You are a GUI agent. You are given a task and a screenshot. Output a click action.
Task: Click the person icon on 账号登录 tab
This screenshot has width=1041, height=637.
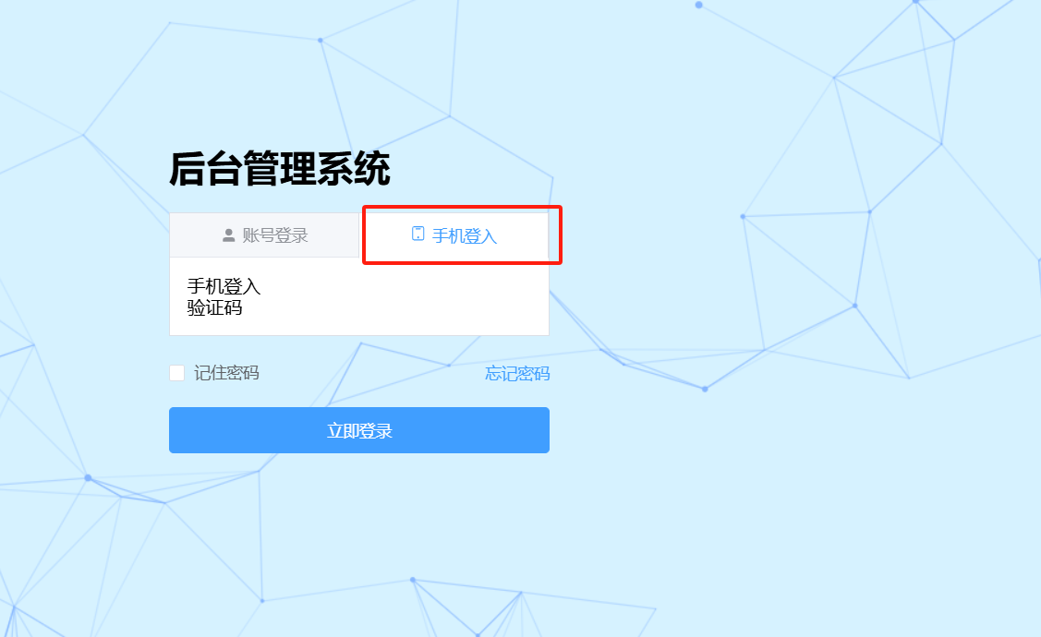click(x=228, y=235)
